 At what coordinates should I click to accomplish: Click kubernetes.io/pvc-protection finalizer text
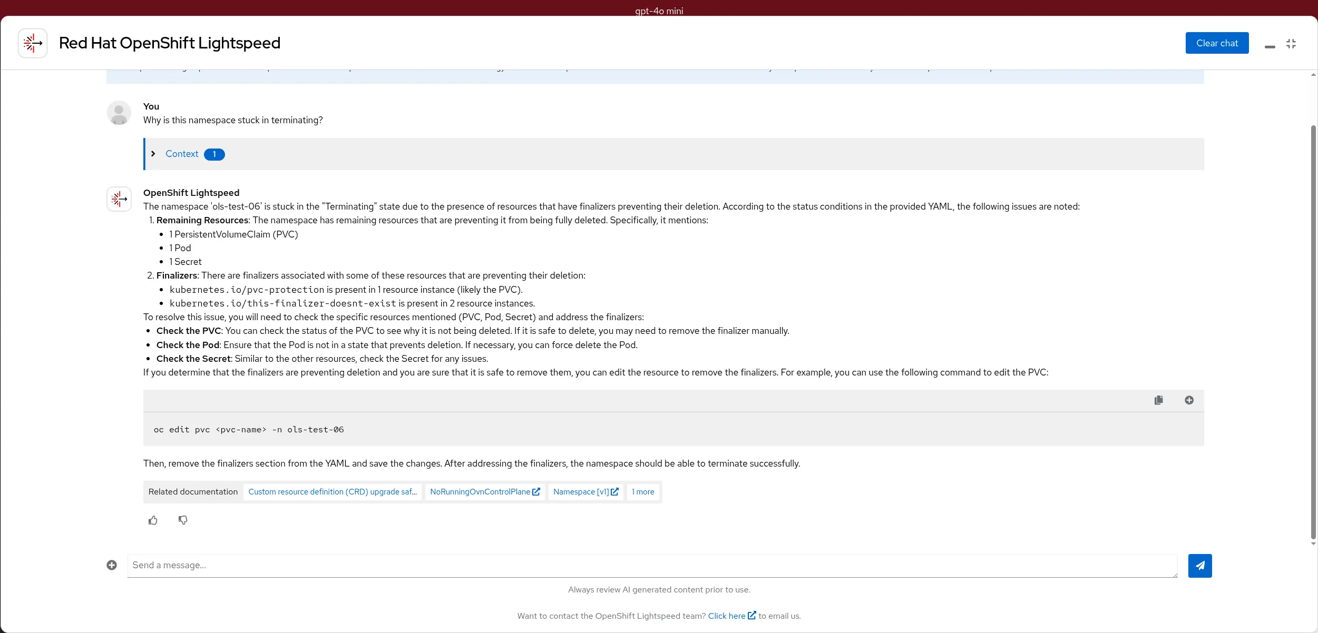pyautogui.click(x=247, y=290)
